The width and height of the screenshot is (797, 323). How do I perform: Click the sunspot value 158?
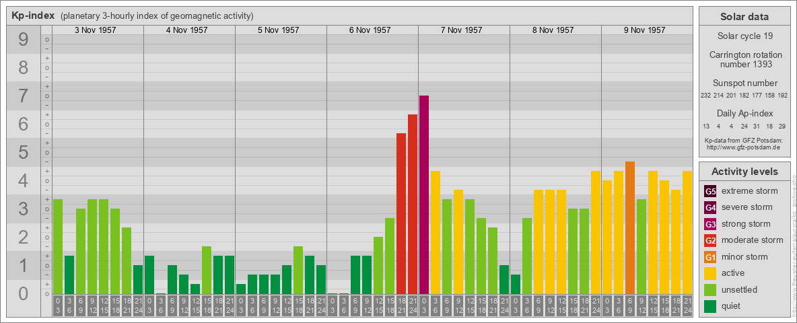coord(770,96)
